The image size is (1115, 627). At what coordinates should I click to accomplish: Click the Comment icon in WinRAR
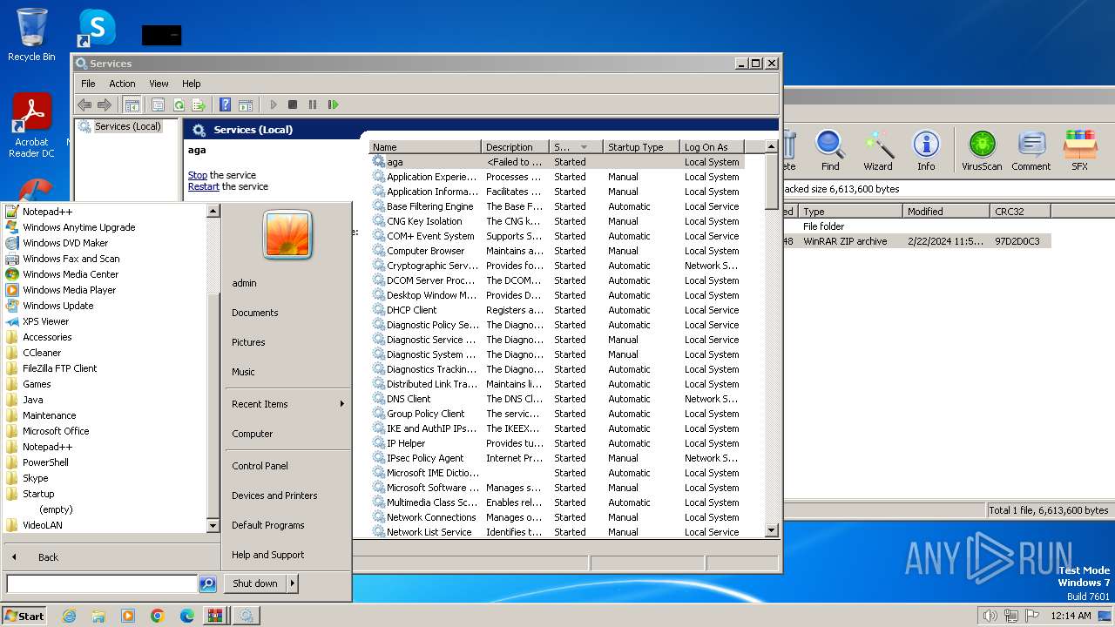[1031, 151]
